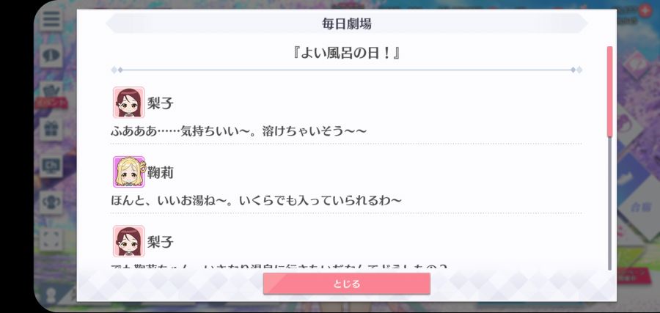This screenshot has width=660, height=313.
Task: Select the 毎日劇場 title header
Action: point(346,23)
